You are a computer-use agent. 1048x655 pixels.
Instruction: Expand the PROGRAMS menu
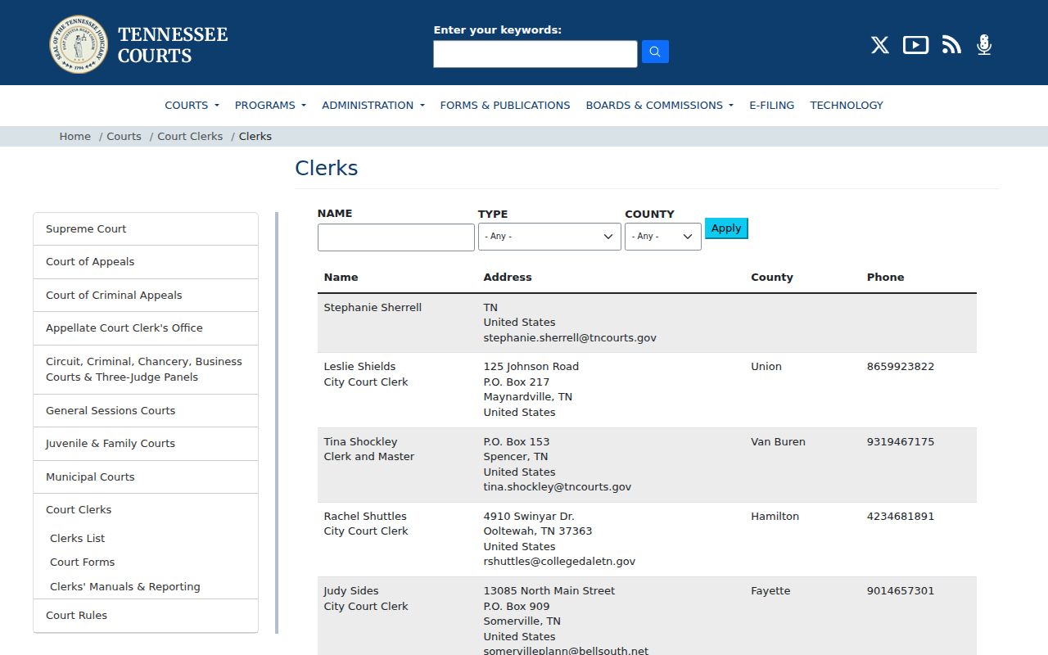[270, 105]
